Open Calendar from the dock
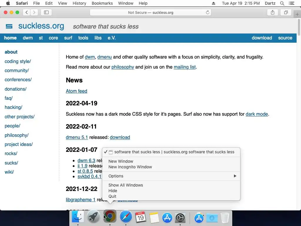The height and width of the screenshot is (226, 301). (141, 217)
